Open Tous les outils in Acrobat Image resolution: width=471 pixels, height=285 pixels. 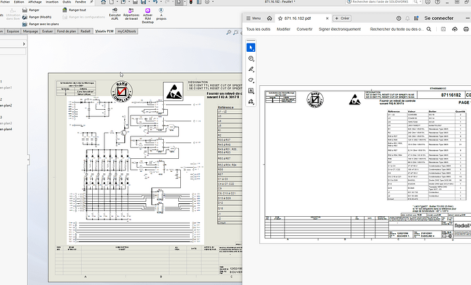[x=258, y=29]
